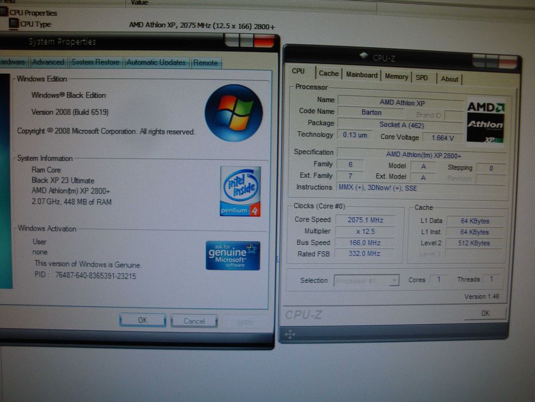Open the Automatic Updates tab
Screen dimensions: 535x402
(156, 63)
